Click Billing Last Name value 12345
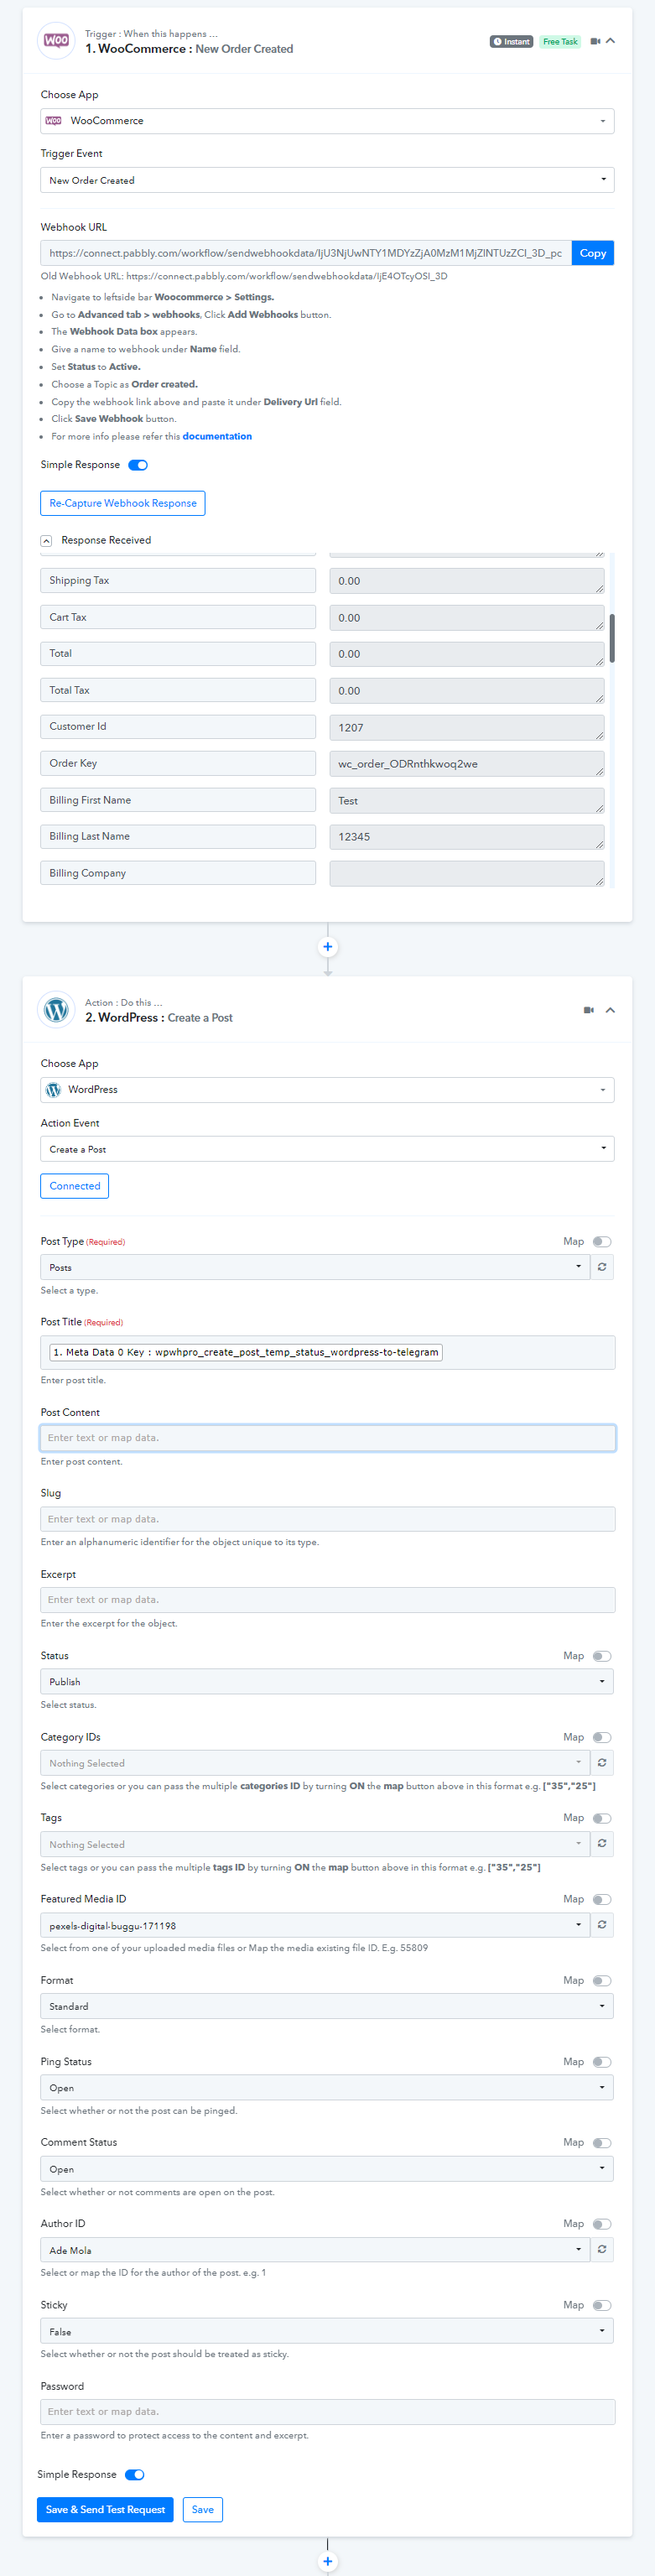 [467, 837]
